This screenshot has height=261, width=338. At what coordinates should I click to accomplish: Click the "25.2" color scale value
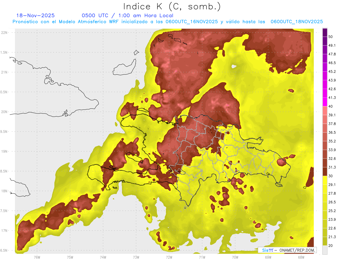tap(332, 211)
